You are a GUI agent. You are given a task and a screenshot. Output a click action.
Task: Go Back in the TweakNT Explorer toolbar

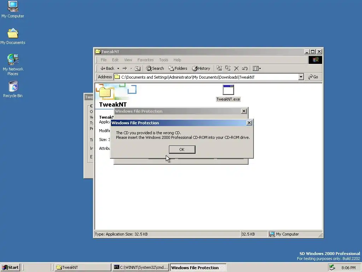pyautogui.click(x=107, y=68)
